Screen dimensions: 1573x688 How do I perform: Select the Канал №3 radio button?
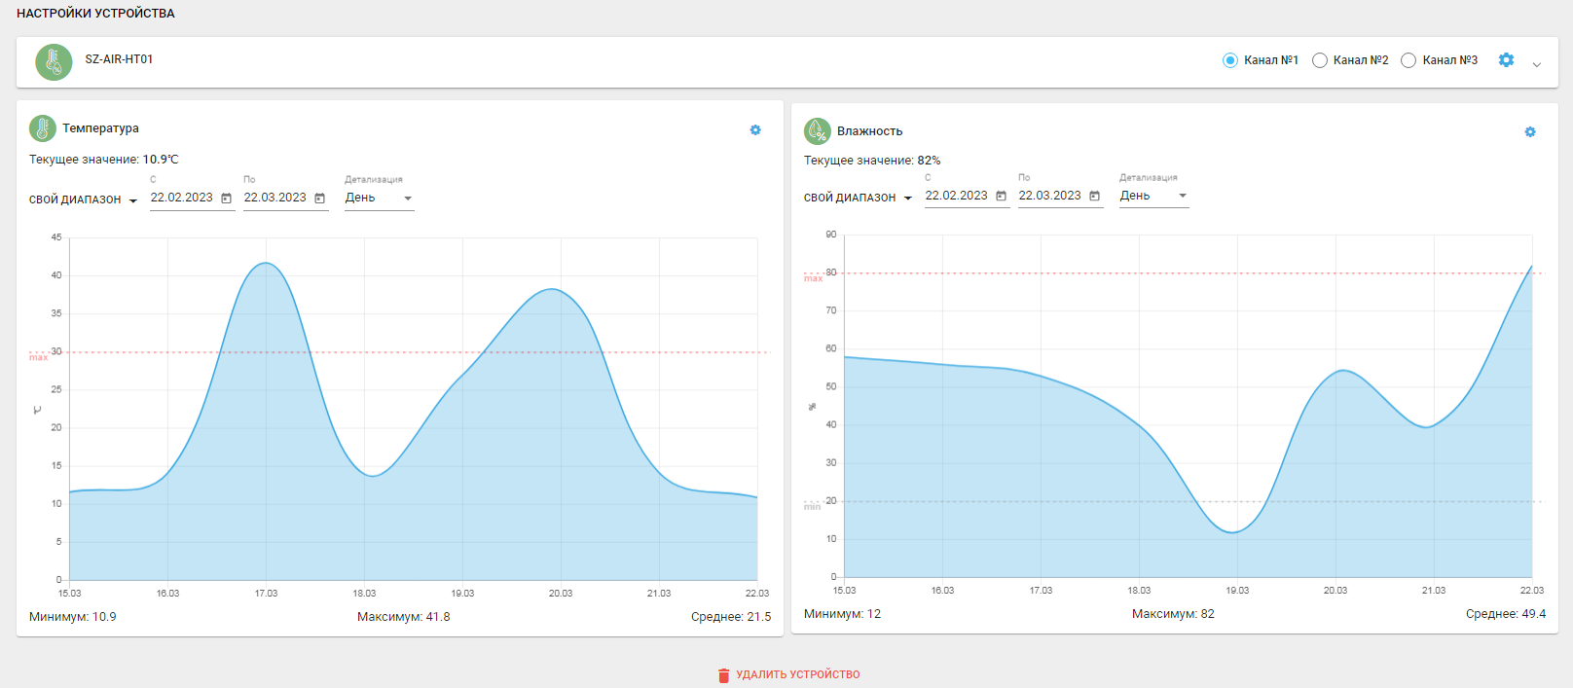[1408, 60]
